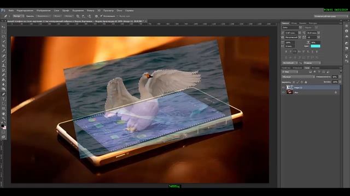Click the Фигура button in options bar
This screenshot has width=350, height=196.
68,16
